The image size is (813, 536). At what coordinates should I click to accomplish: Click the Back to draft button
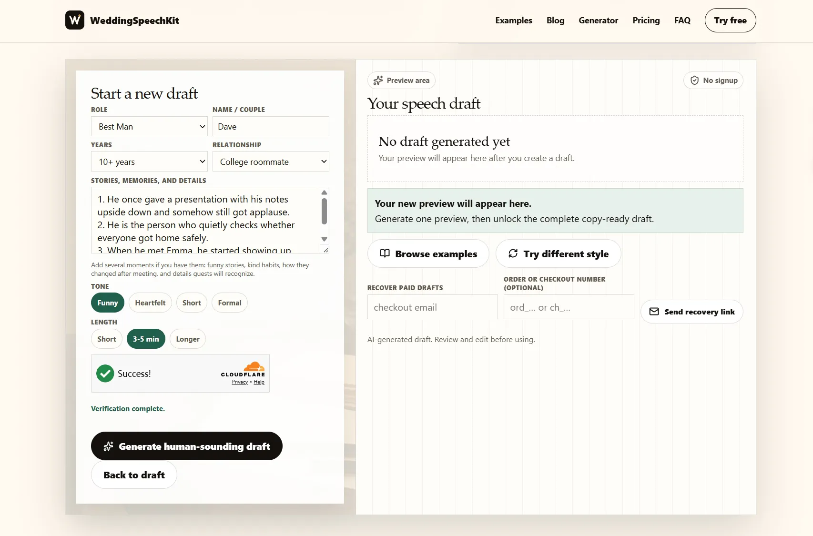(x=134, y=475)
